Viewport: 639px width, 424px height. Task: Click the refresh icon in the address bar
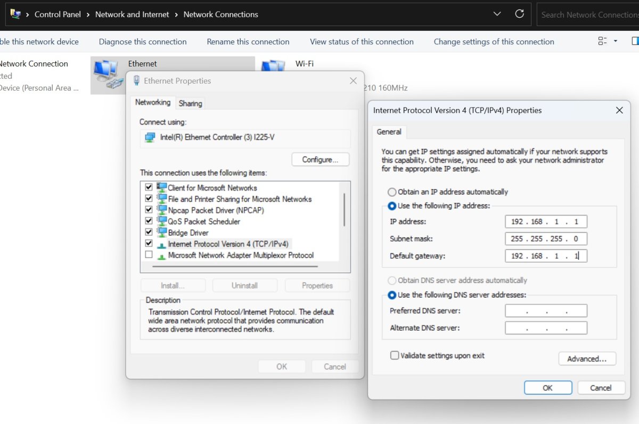click(x=519, y=14)
